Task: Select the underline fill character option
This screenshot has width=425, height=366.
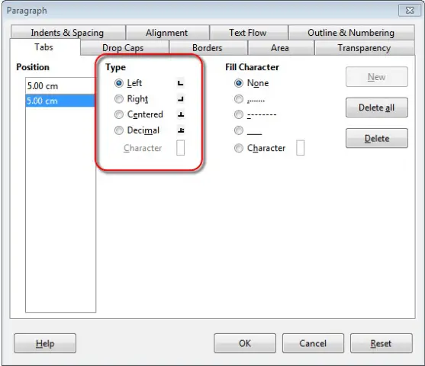Action: (239, 130)
